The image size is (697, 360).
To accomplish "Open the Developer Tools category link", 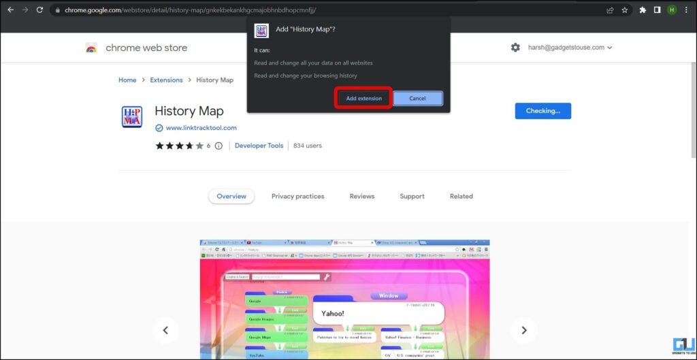I will [259, 146].
